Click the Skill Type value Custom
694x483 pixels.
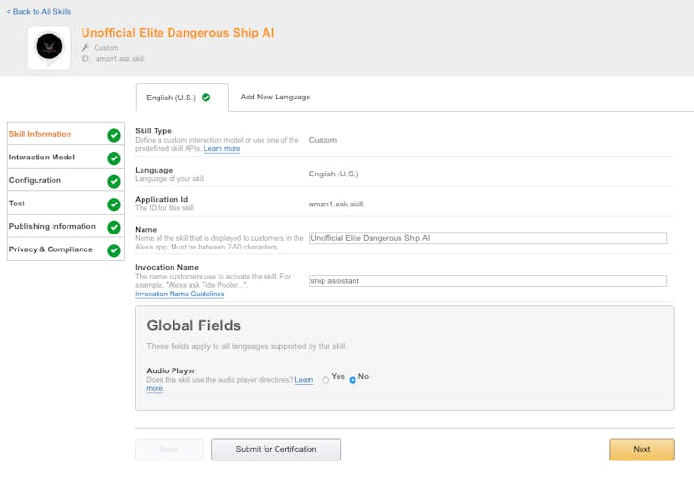[x=323, y=140]
